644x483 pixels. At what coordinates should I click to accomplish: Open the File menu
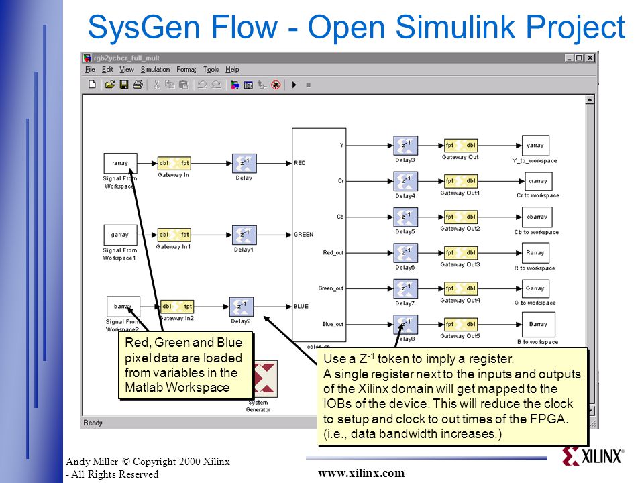(x=90, y=69)
